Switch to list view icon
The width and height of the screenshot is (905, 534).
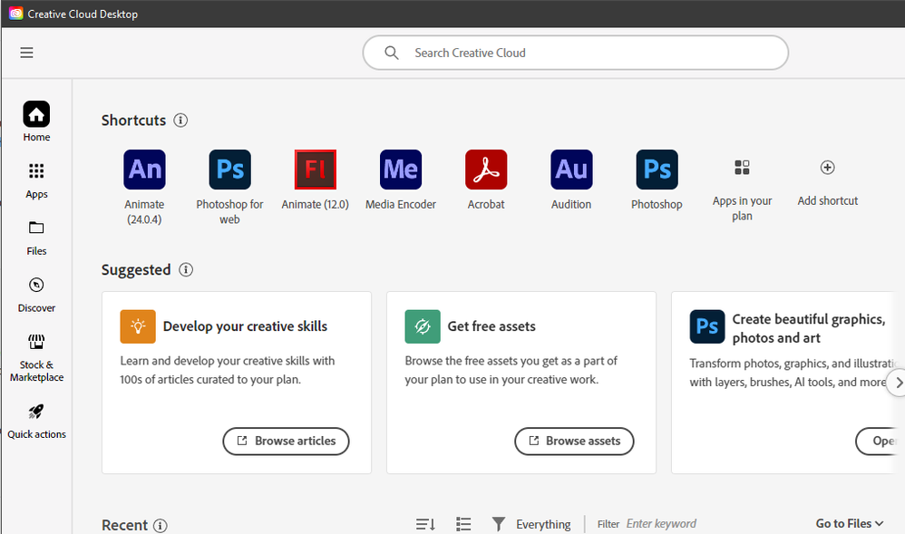pos(463,524)
